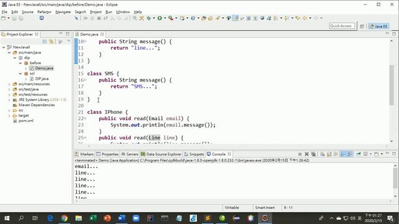Minimize the Project Explorer view
399x224 pixels.
pos(61,34)
